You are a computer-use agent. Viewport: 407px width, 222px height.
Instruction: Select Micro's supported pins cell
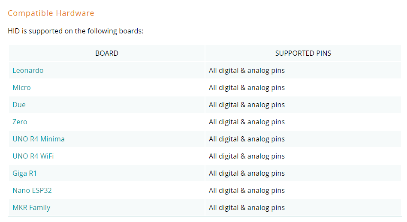(x=303, y=88)
